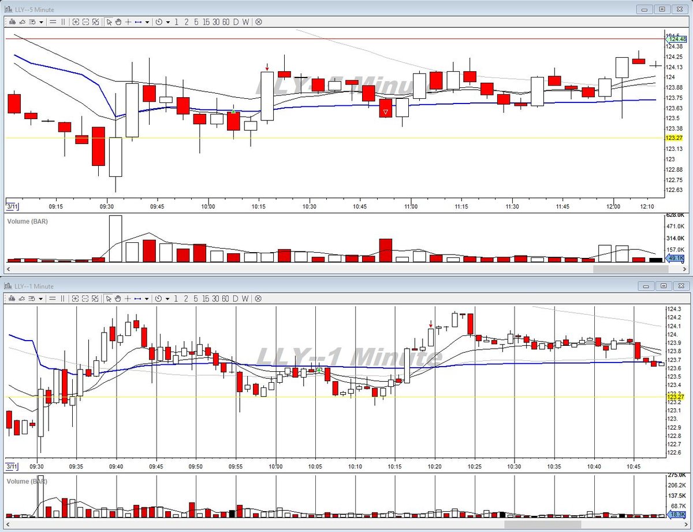The image size is (693, 532).
Task: Add vertical lines tool in 5 Minute toolbar
Action: click(x=63, y=22)
